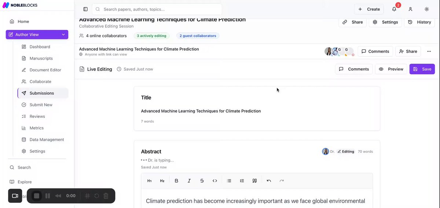Go to Home in sidebar
Image resolution: width=440 pixels, height=208 pixels.
coord(23,22)
